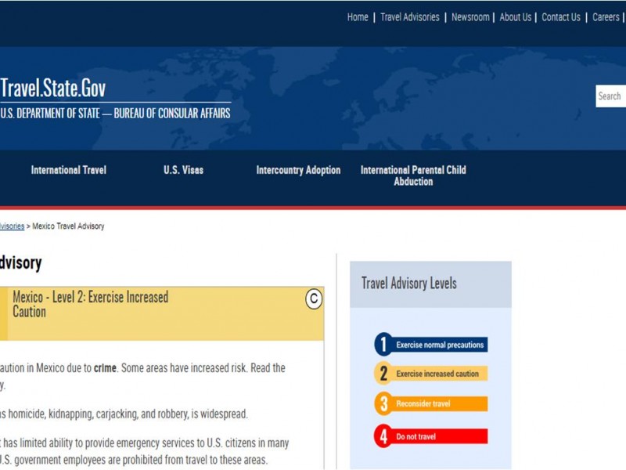
Task: Go to Travel Advisories in the top bar
Action: pyautogui.click(x=409, y=17)
